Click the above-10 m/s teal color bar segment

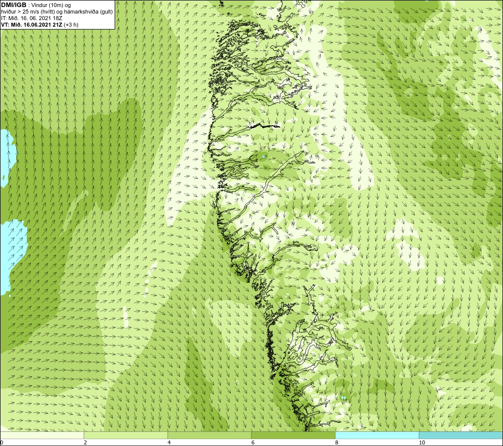(x=461, y=435)
